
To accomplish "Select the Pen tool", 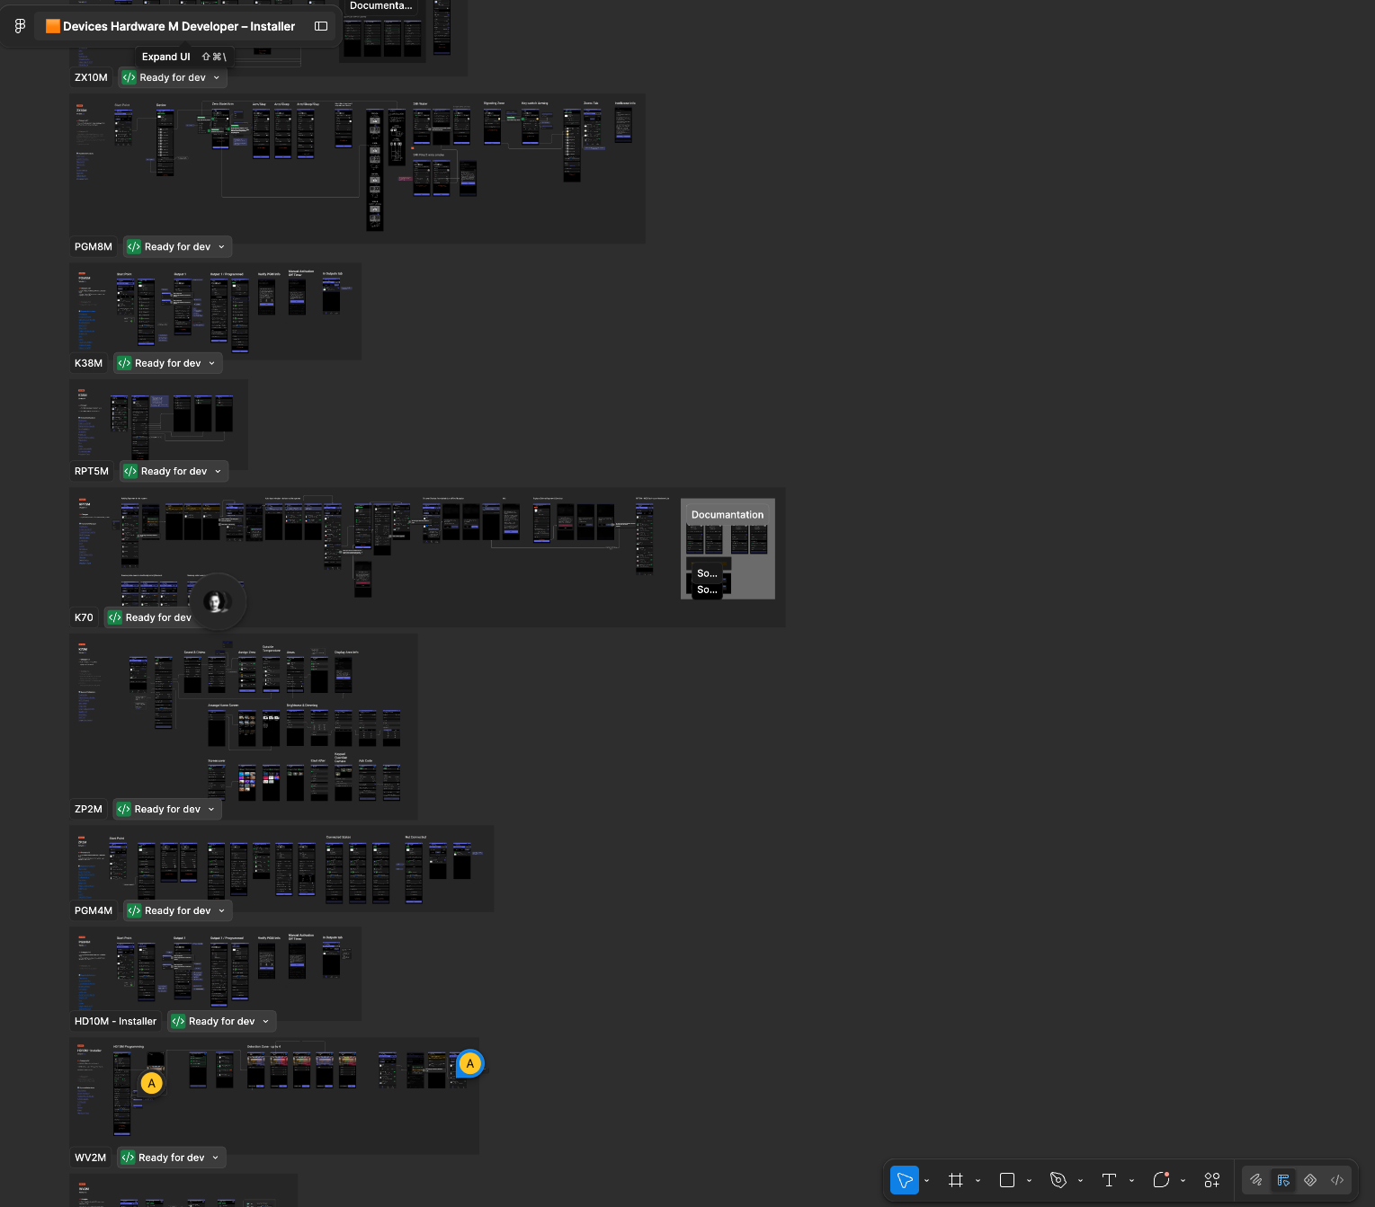I will [1058, 1180].
